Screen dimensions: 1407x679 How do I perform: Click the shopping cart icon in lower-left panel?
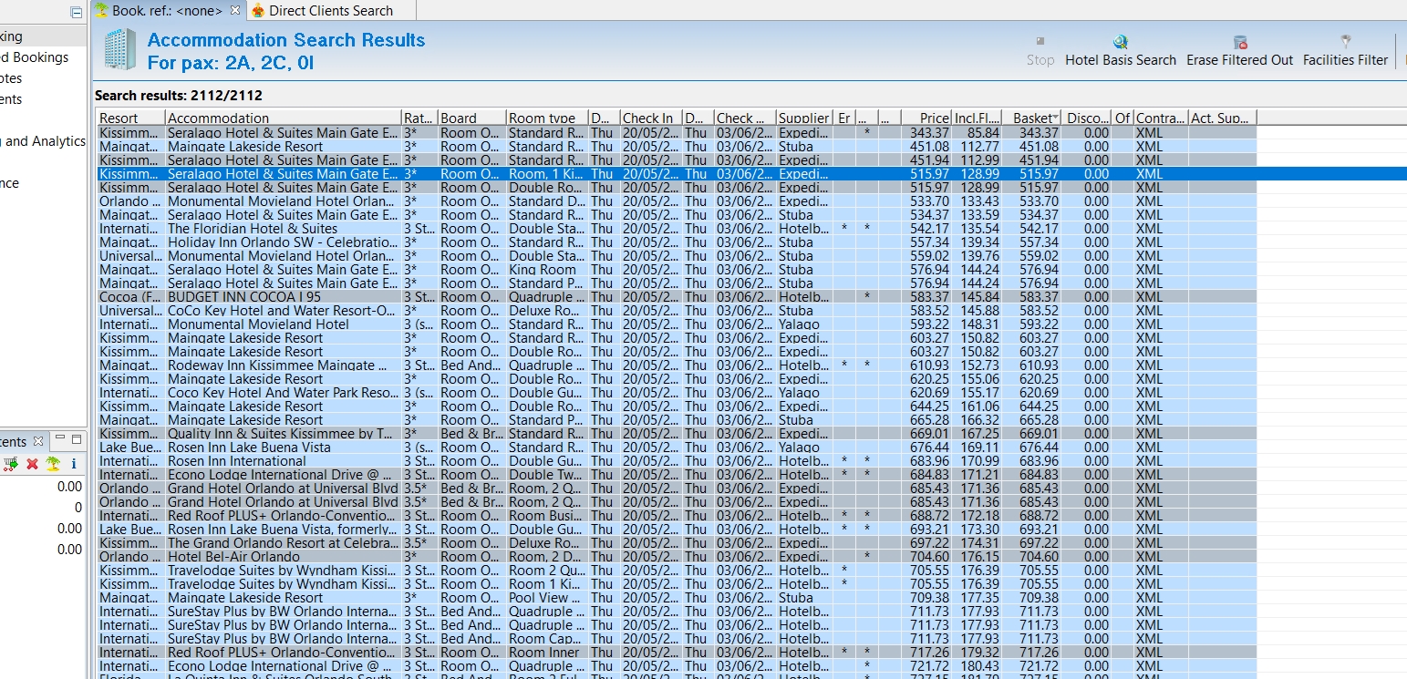coord(11,464)
